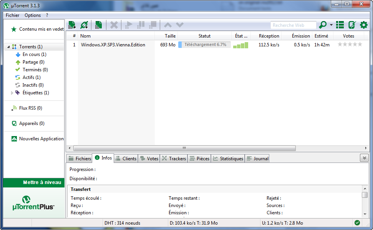Click torrent list scroll left arrow
373x230 pixels.
[70, 148]
